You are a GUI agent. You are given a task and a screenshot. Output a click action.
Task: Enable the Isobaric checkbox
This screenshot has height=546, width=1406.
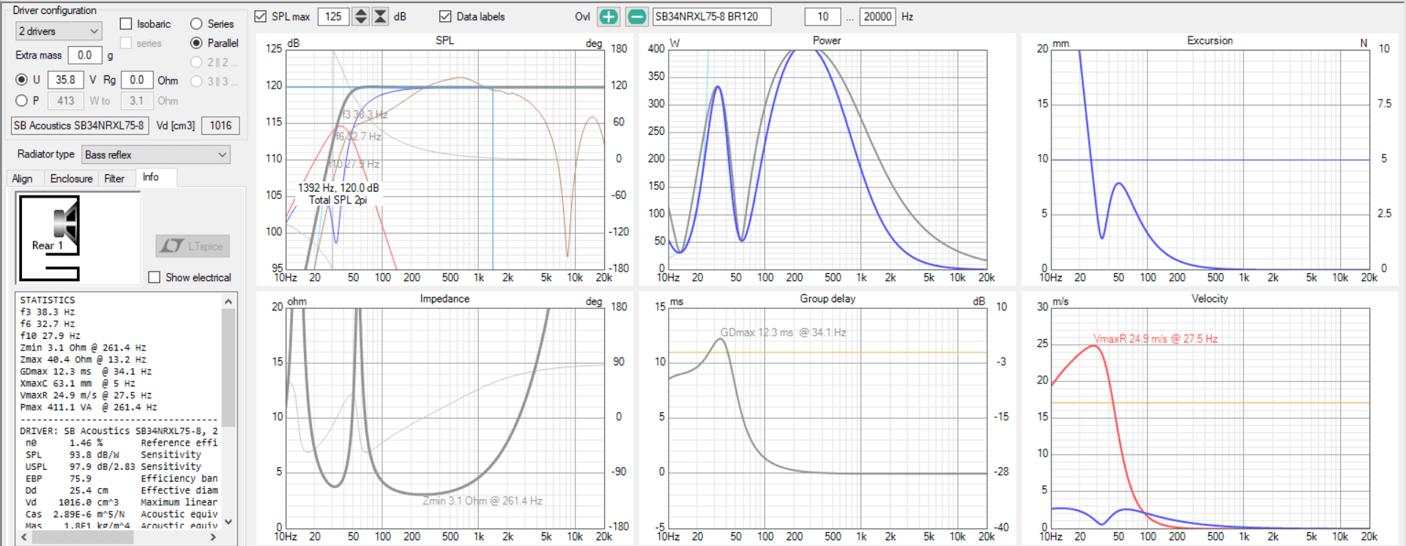click(126, 24)
